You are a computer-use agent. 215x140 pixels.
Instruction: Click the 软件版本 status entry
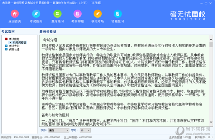[x=204, y=137]
